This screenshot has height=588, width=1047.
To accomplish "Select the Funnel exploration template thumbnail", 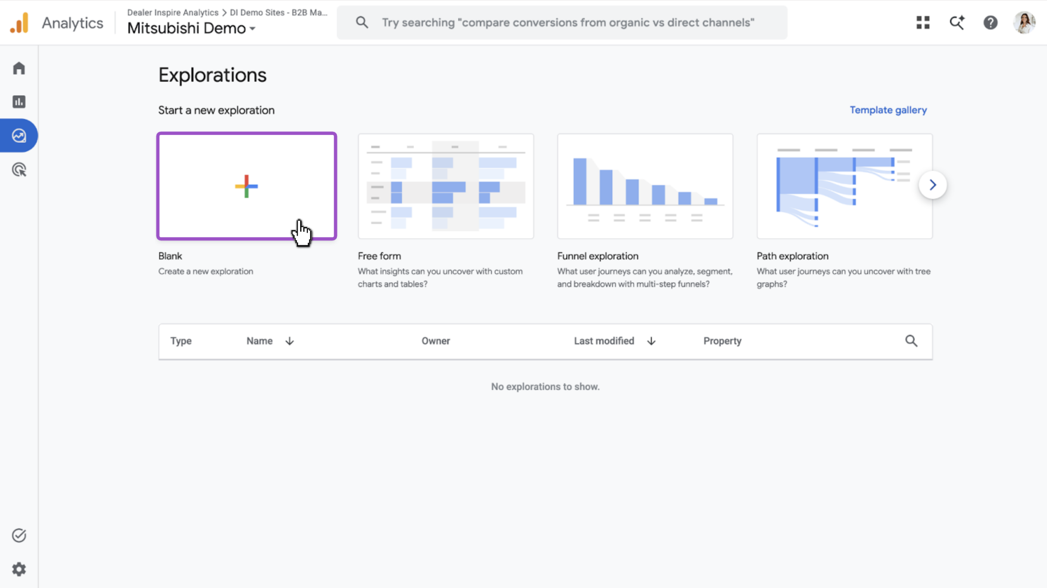I will pyautogui.click(x=645, y=186).
